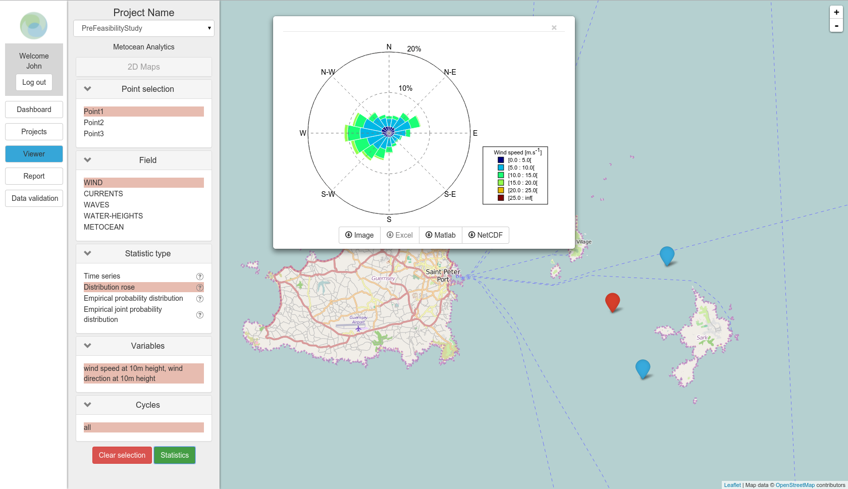Zoom in on the map
848x489 pixels.
[x=836, y=13]
